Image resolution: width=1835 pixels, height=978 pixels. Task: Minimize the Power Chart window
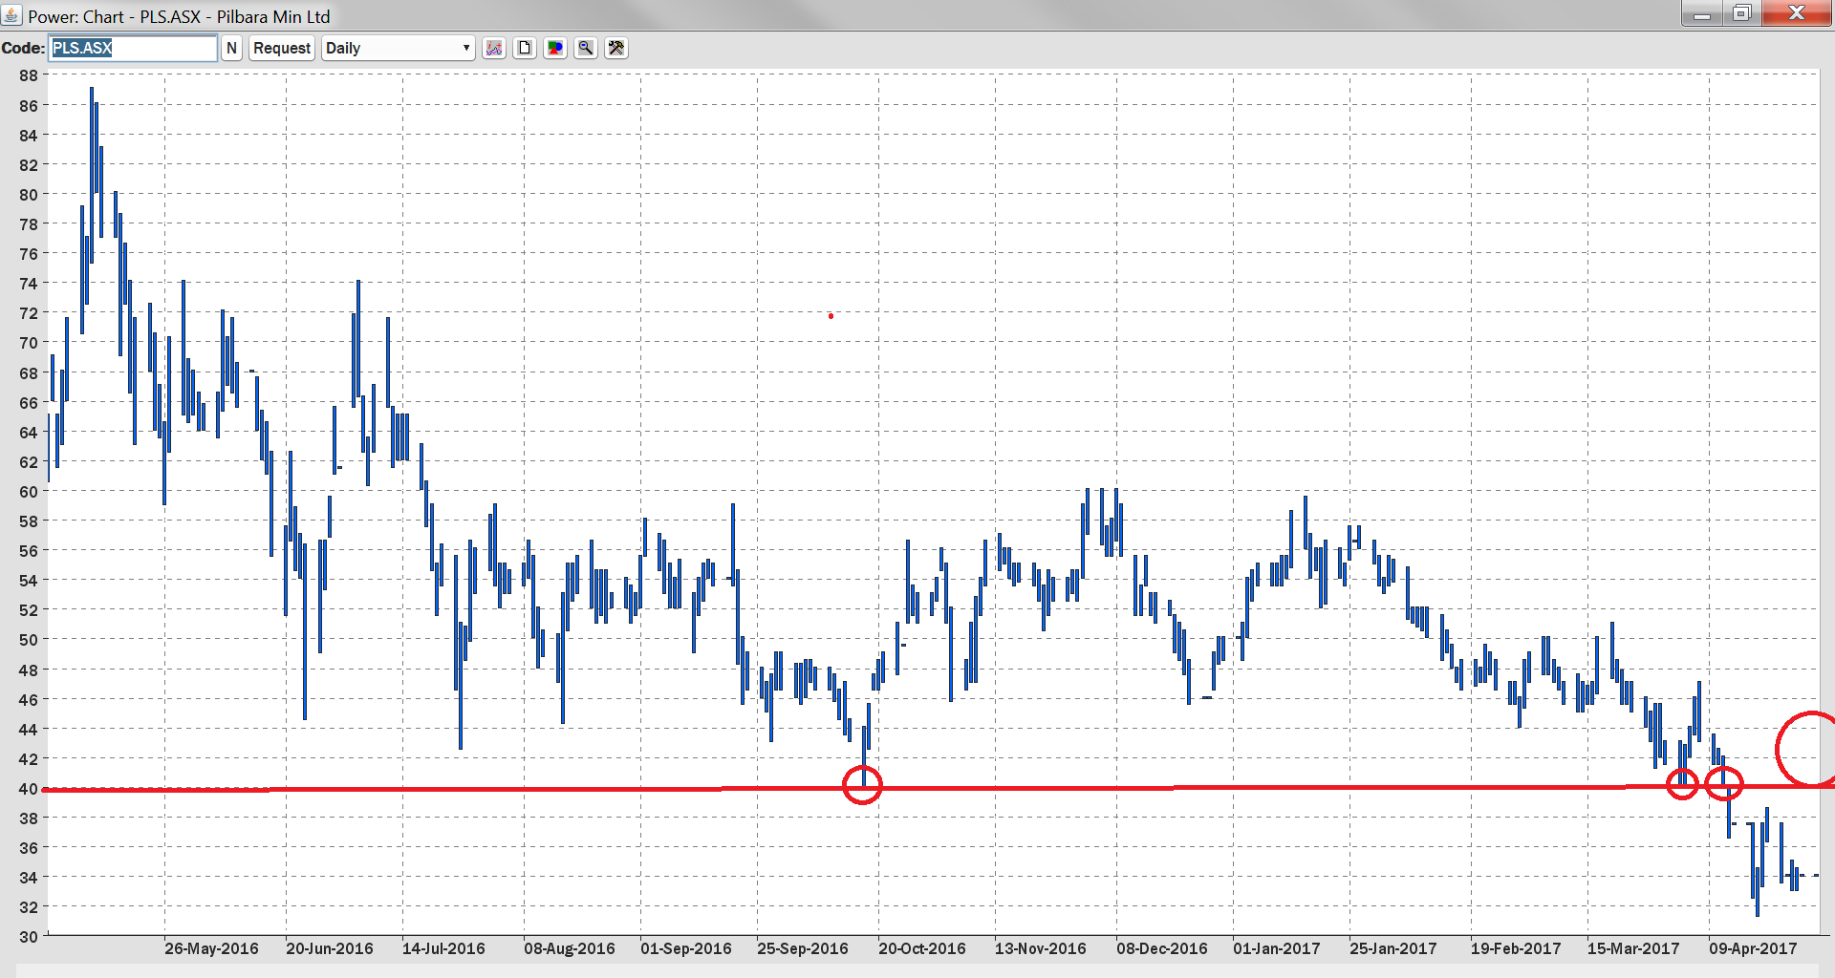[1702, 13]
